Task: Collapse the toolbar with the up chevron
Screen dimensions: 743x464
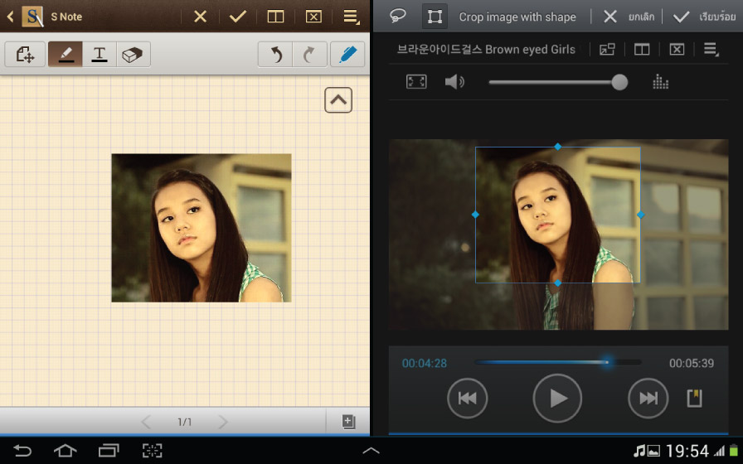Action: pyautogui.click(x=338, y=100)
